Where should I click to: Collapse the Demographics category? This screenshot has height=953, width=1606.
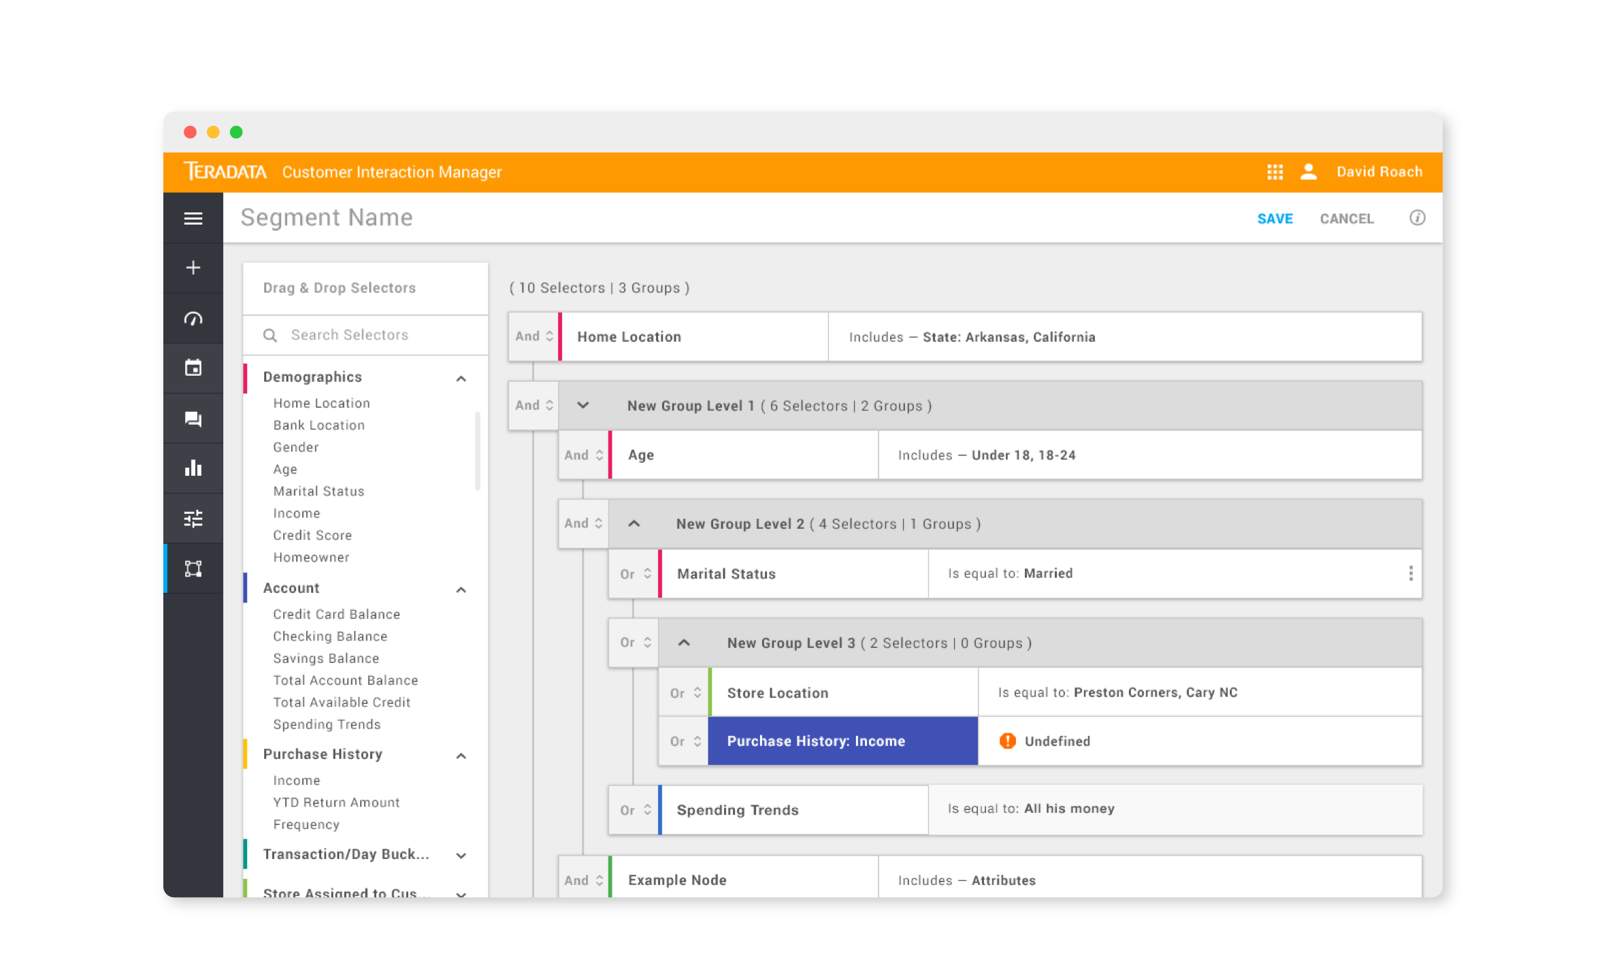pos(461,378)
